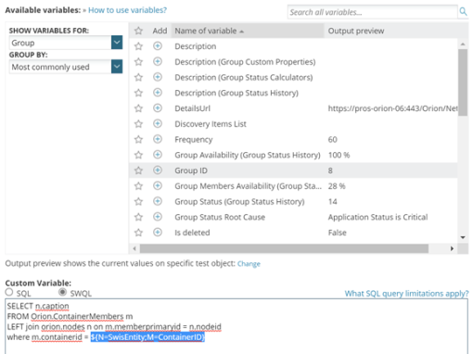This screenshot has height=354, width=473.
Task: Select the Discovery Items List row name
Action: pos(211,124)
